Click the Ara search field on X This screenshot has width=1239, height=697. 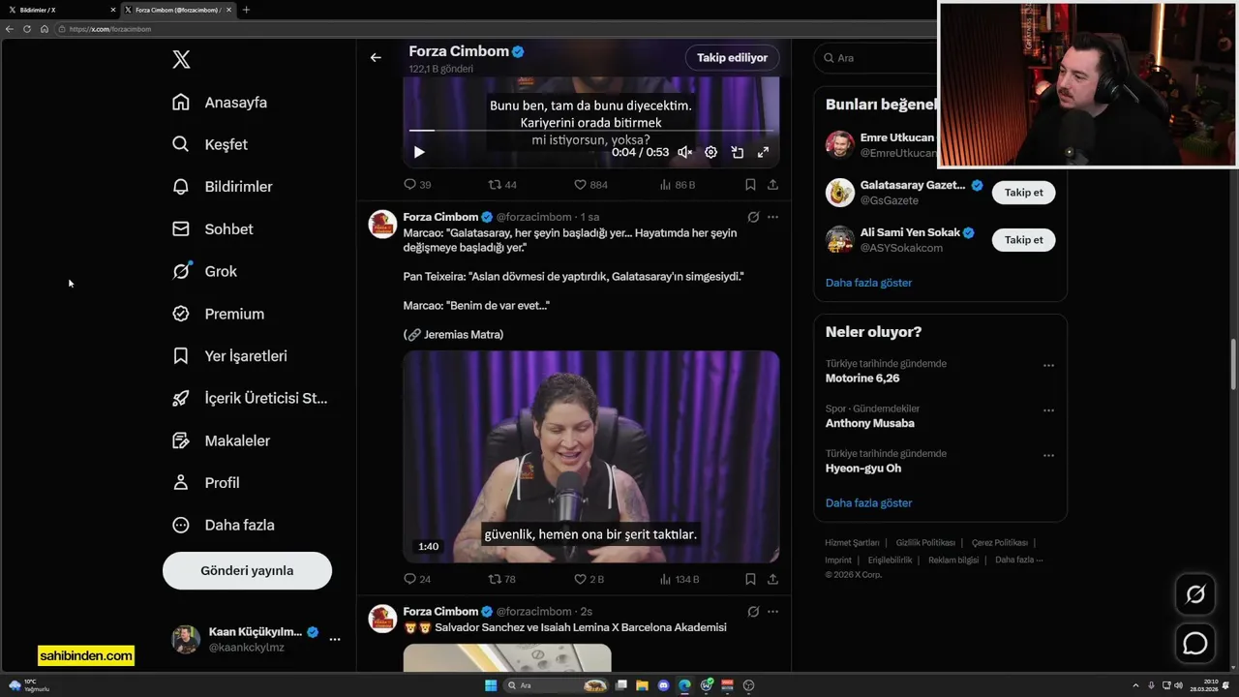876,58
